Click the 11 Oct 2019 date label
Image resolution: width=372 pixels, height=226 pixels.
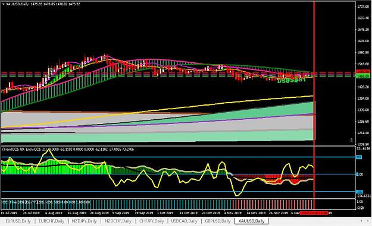pos(188,213)
